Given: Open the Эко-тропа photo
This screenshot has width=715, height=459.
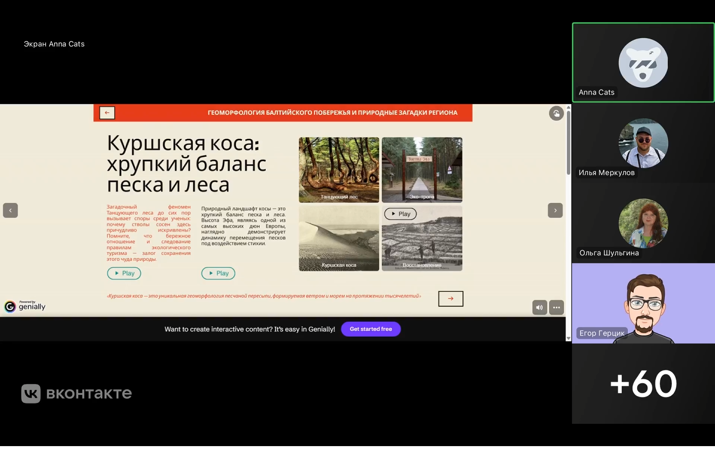Looking at the screenshot, I should pos(422,170).
